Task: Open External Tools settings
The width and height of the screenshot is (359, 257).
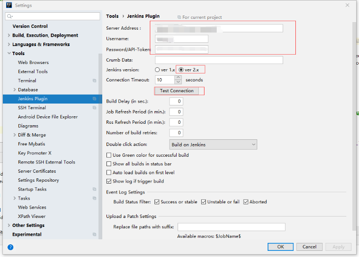Action: point(33,72)
